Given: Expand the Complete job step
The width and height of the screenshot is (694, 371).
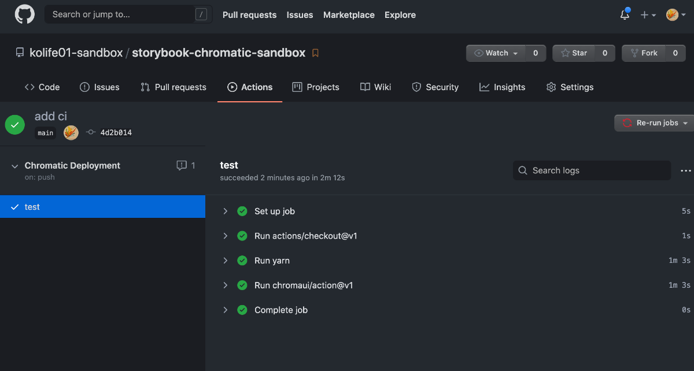Looking at the screenshot, I should tap(226, 310).
